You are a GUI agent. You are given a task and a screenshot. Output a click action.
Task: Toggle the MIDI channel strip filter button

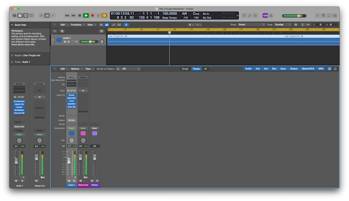point(321,69)
